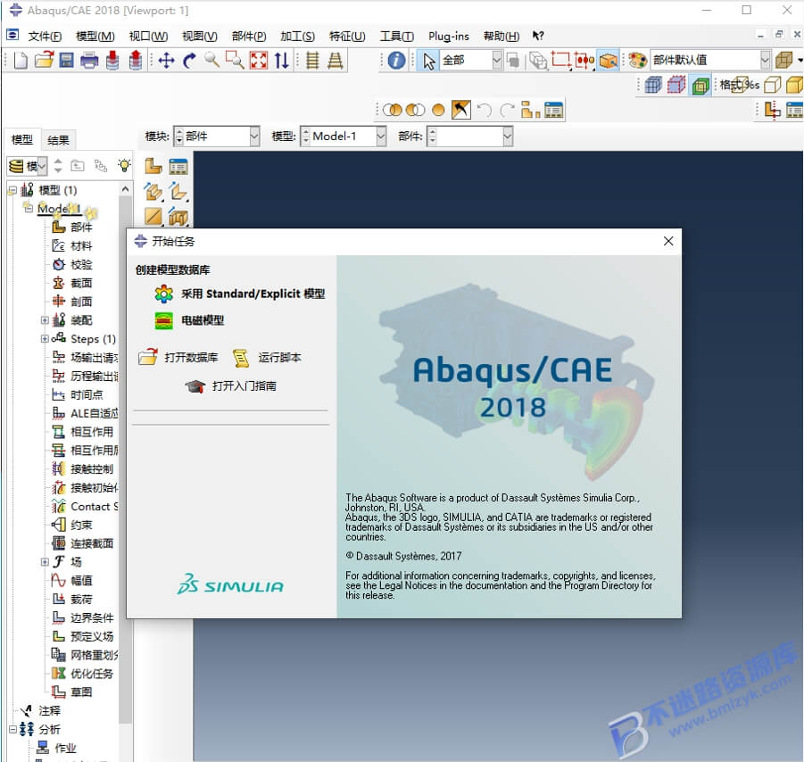The width and height of the screenshot is (804, 762).
Task: Select 约束 constraints in model tree
Action: pyautogui.click(x=71, y=525)
